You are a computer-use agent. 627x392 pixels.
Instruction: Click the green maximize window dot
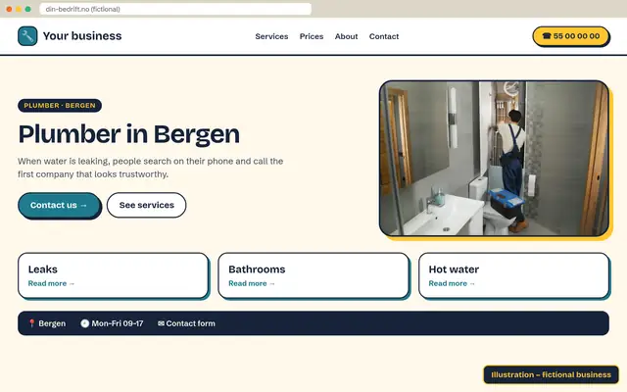click(x=28, y=9)
